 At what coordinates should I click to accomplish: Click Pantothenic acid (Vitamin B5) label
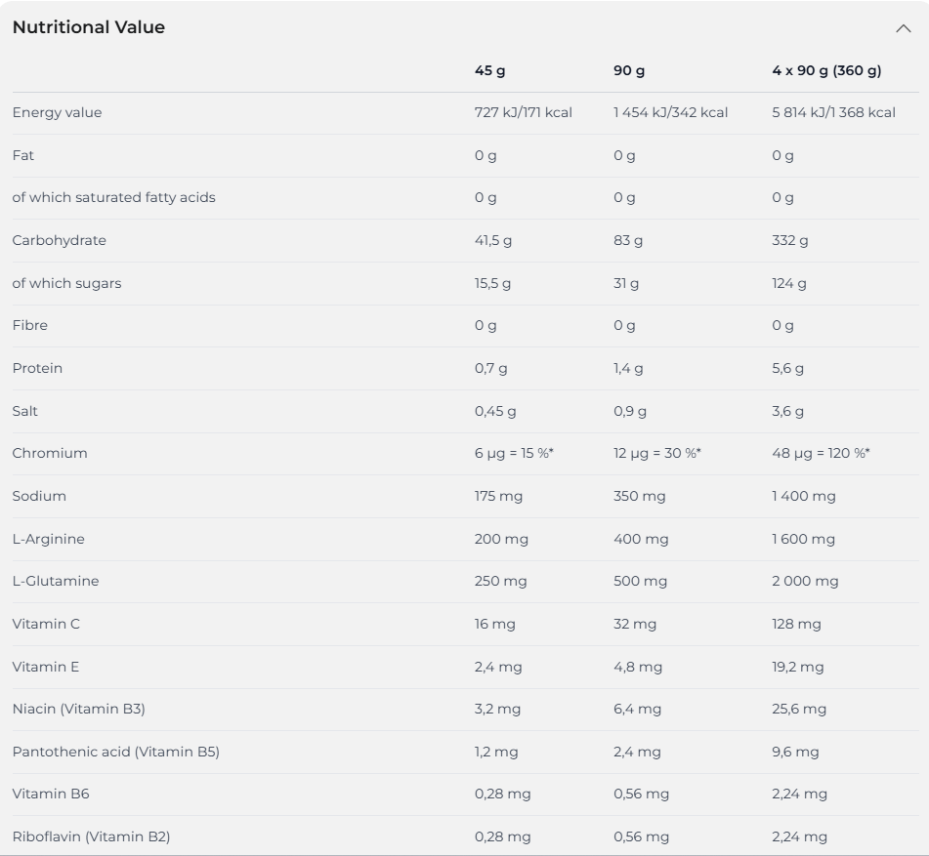coord(116,752)
